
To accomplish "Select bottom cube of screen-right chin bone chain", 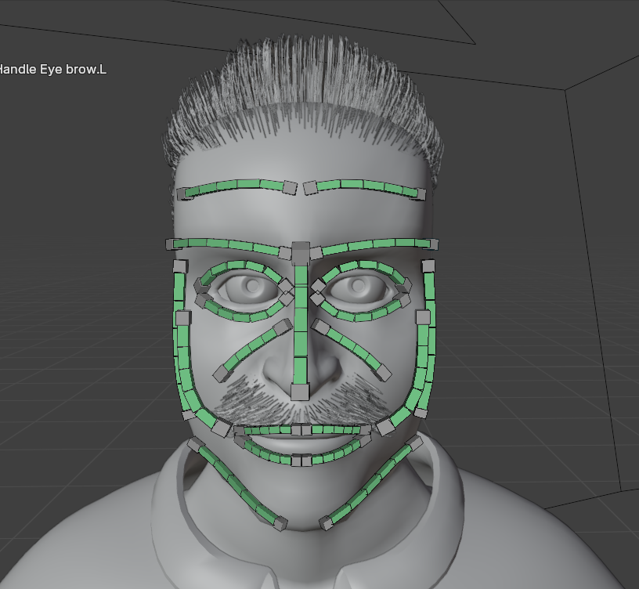I will click(x=326, y=523).
